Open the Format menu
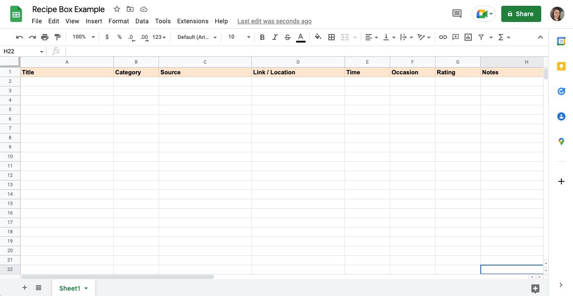Screen dimensions: 573x296 tap(119, 21)
